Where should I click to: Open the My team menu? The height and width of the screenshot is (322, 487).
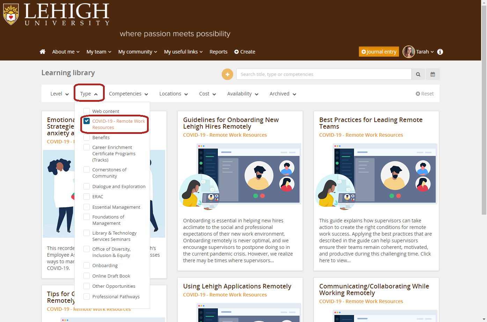99,52
